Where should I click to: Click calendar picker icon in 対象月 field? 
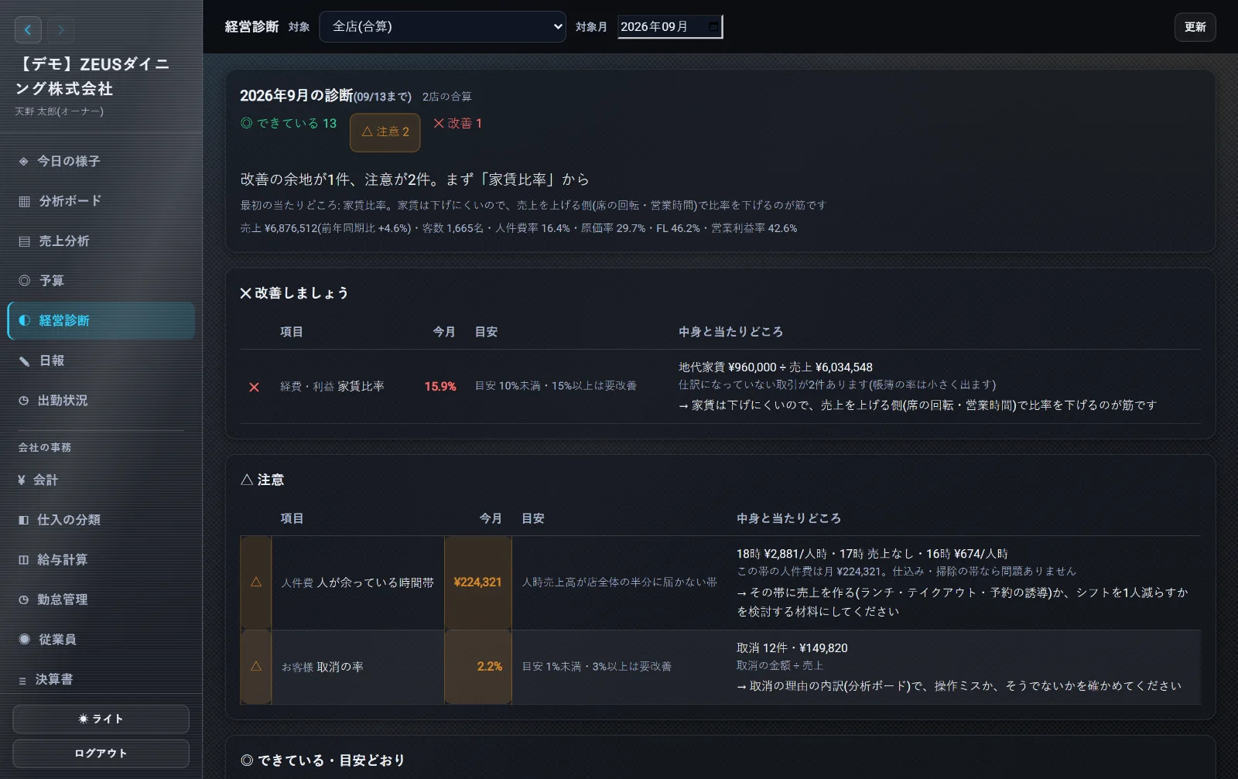pyautogui.click(x=713, y=27)
